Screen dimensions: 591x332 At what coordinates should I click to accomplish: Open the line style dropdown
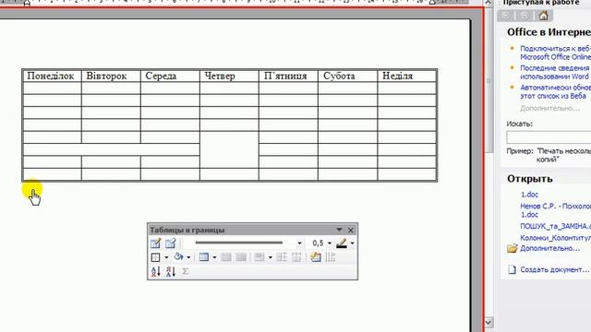(299, 243)
